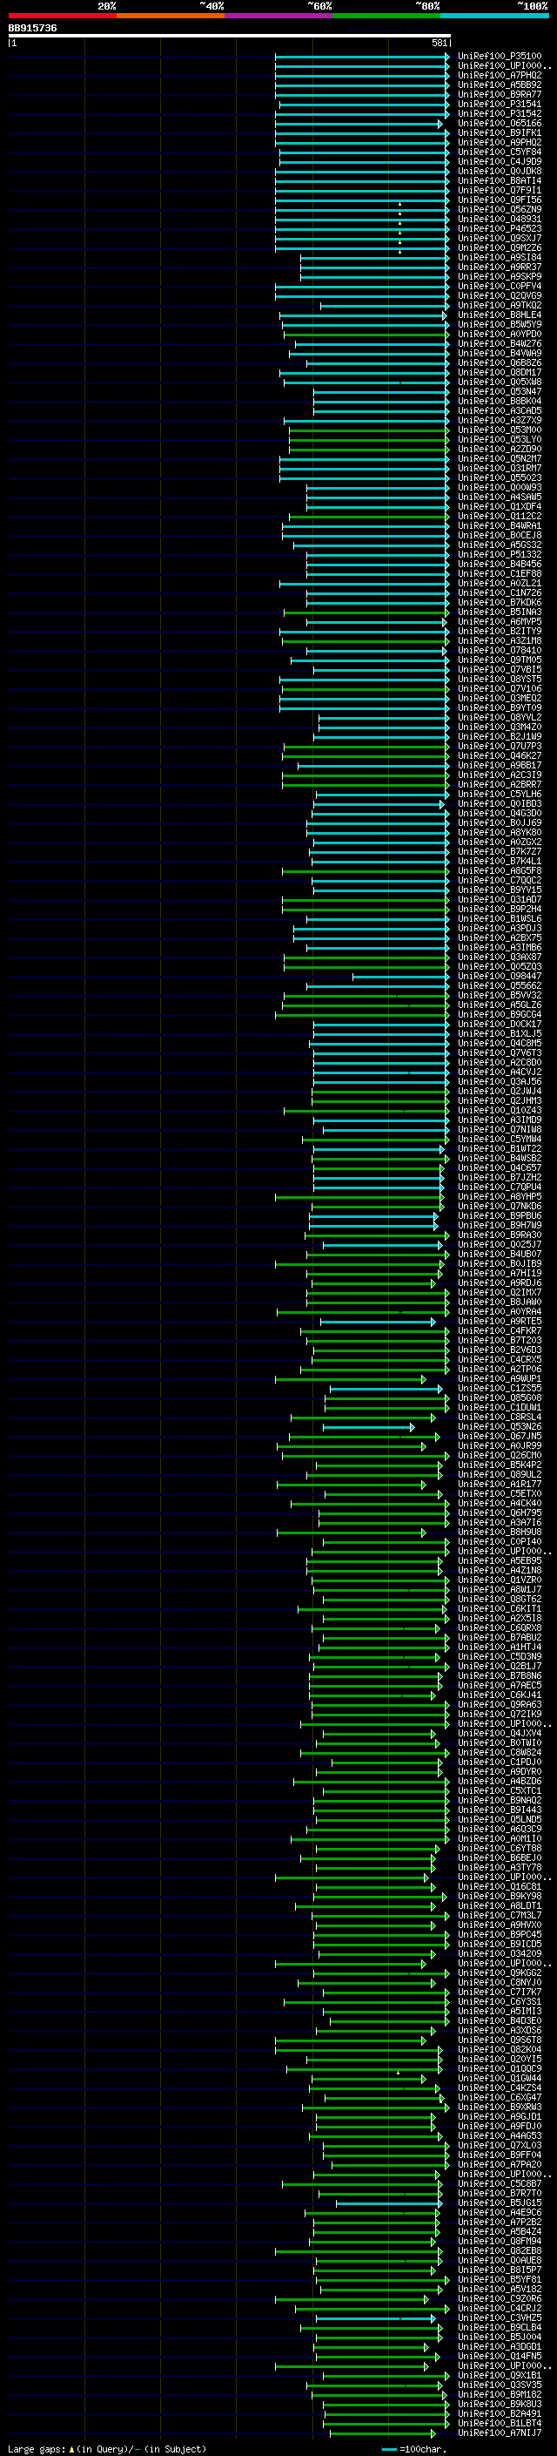Select UniRef100_A7NIJ7 label
Screen dimensions: 557x2456
tap(500, 2432)
